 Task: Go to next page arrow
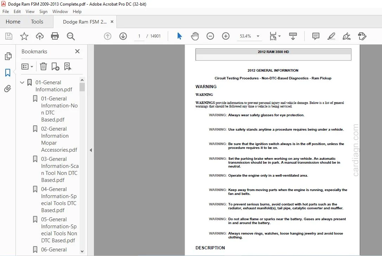point(123,36)
